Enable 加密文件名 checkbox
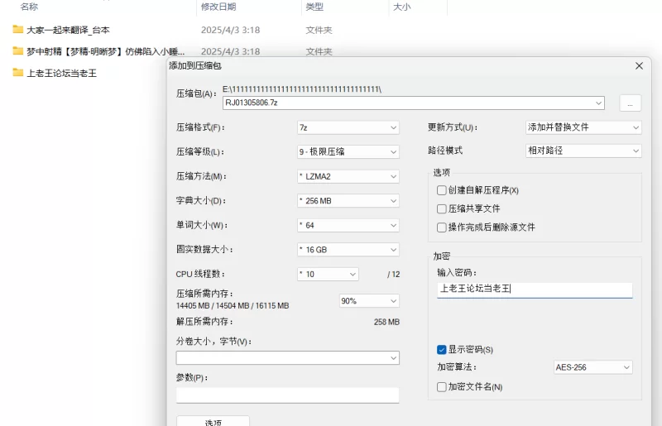The width and height of the screenshot is (662, 426). pyautogui.click(x=442, y=386)
